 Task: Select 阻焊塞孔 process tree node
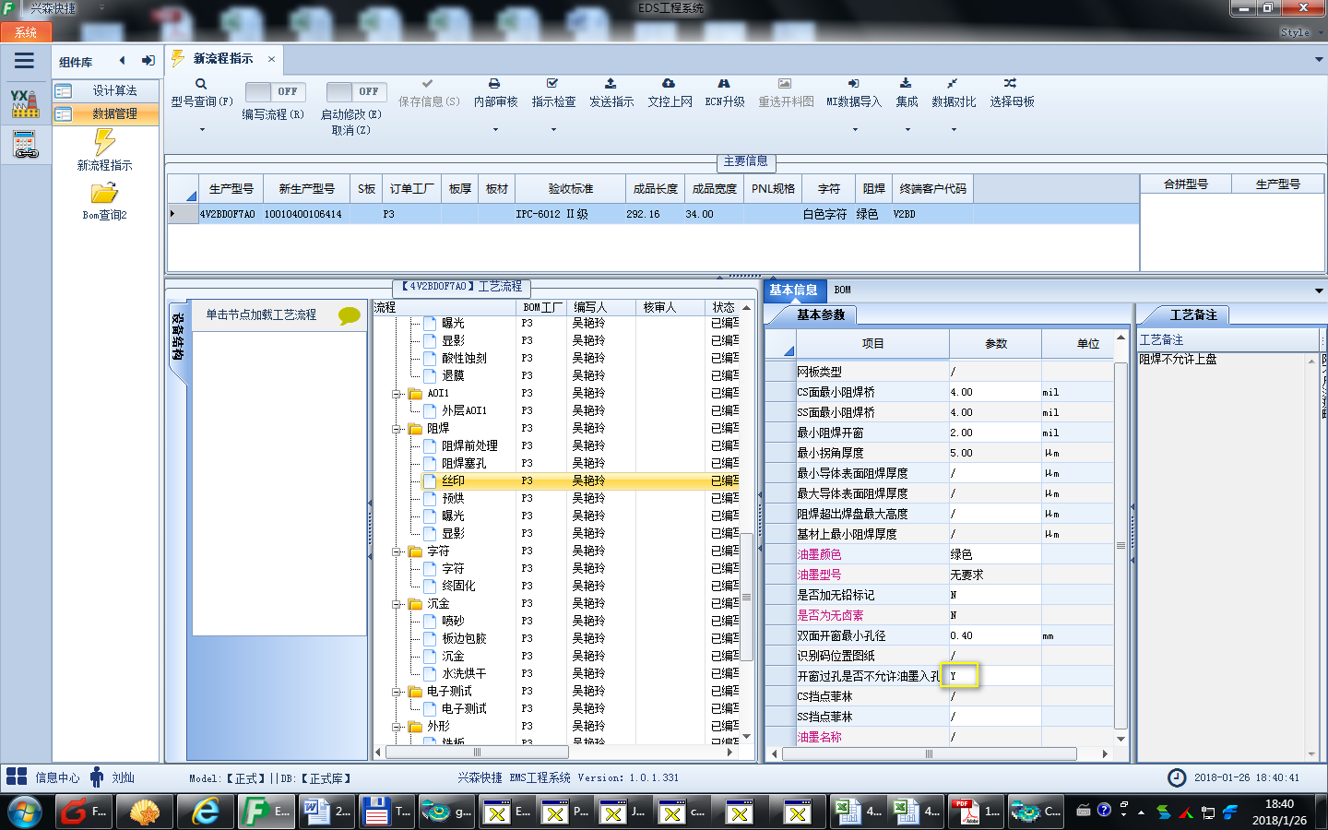(x=464, y=463)
